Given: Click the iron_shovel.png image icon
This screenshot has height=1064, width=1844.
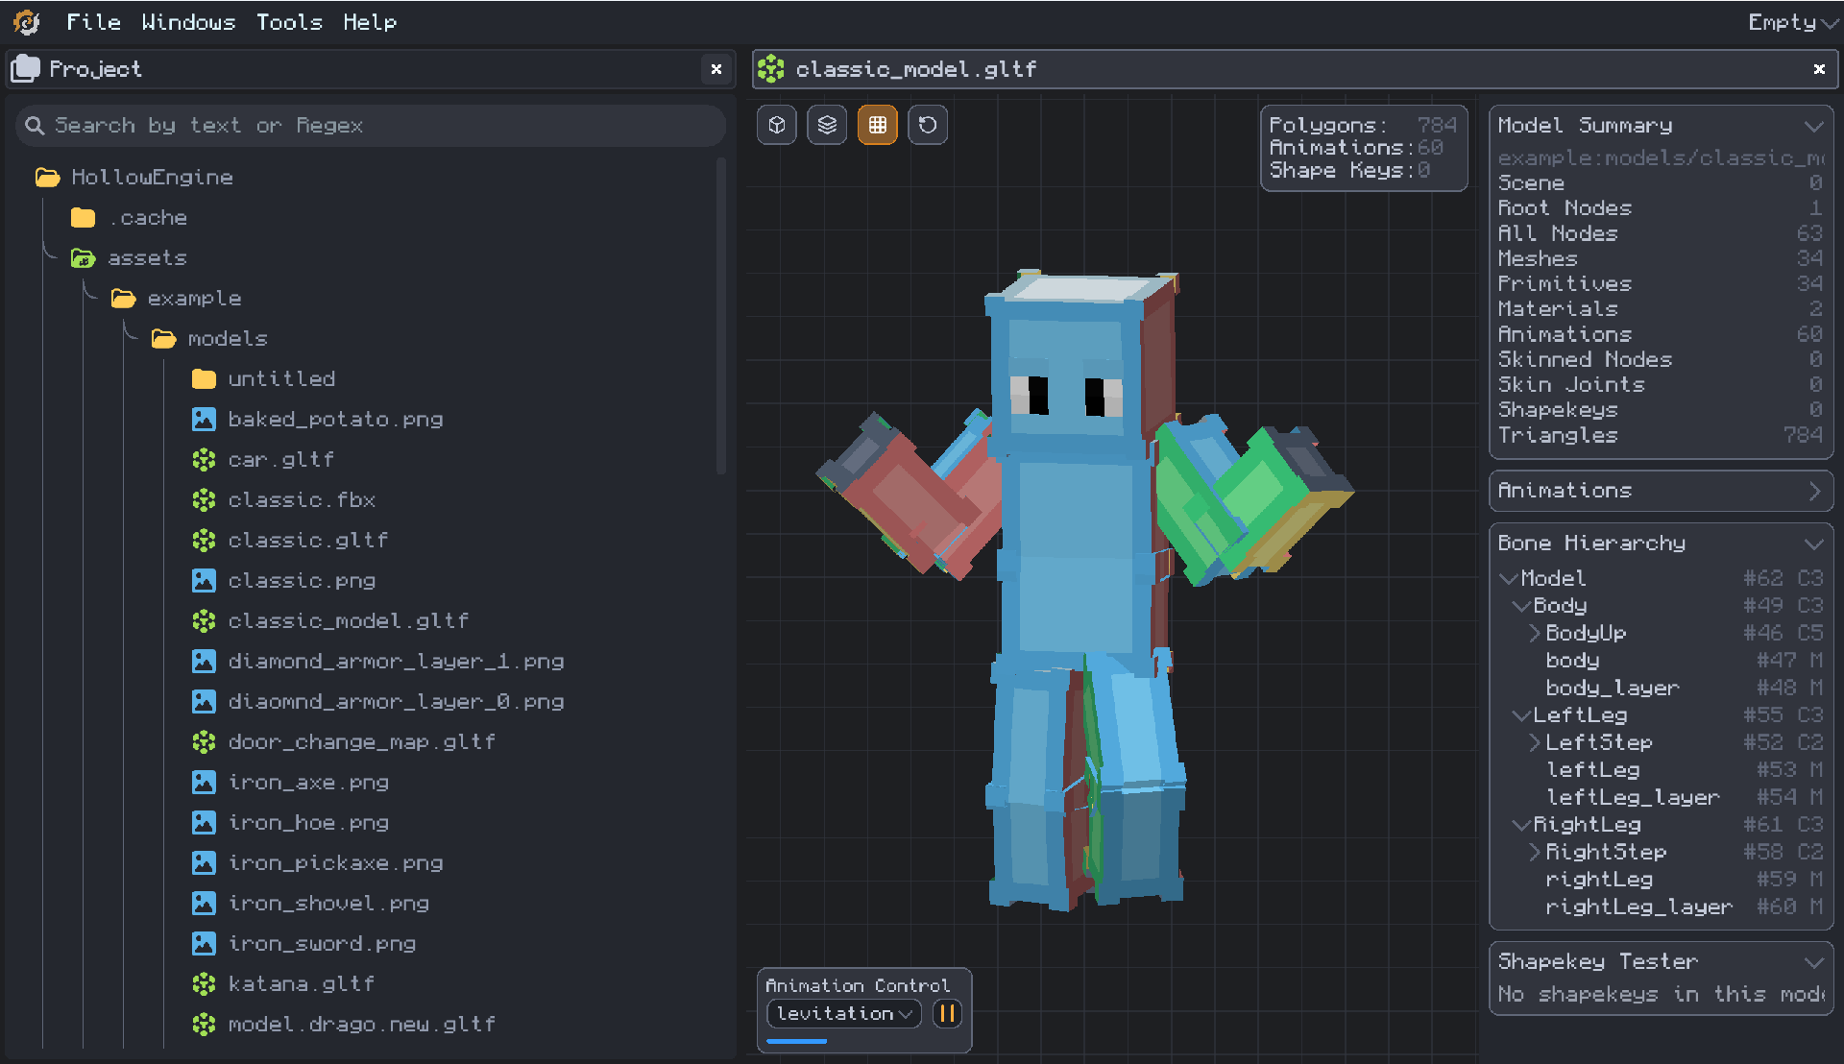Looking at the screenshot, I should (204, 904).
